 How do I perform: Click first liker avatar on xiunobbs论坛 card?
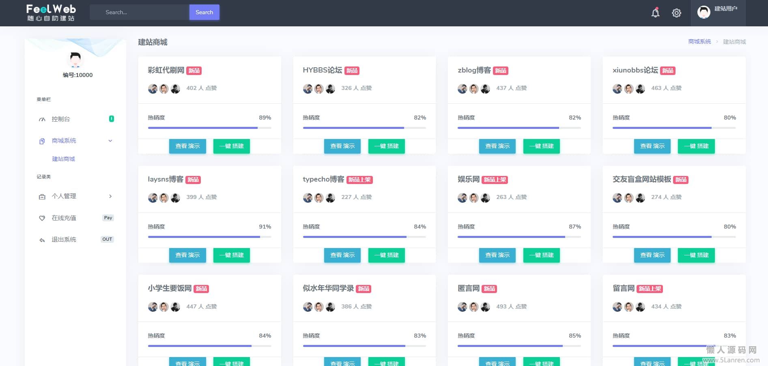617,89
